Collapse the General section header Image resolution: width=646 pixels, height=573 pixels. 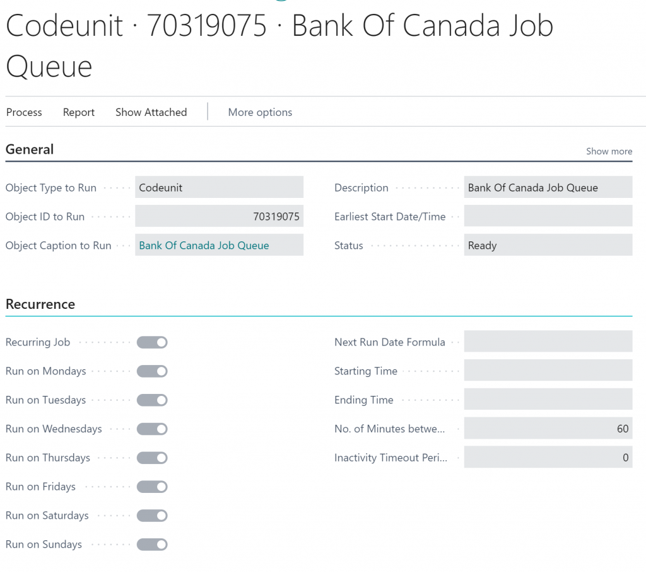click(30, 149)
